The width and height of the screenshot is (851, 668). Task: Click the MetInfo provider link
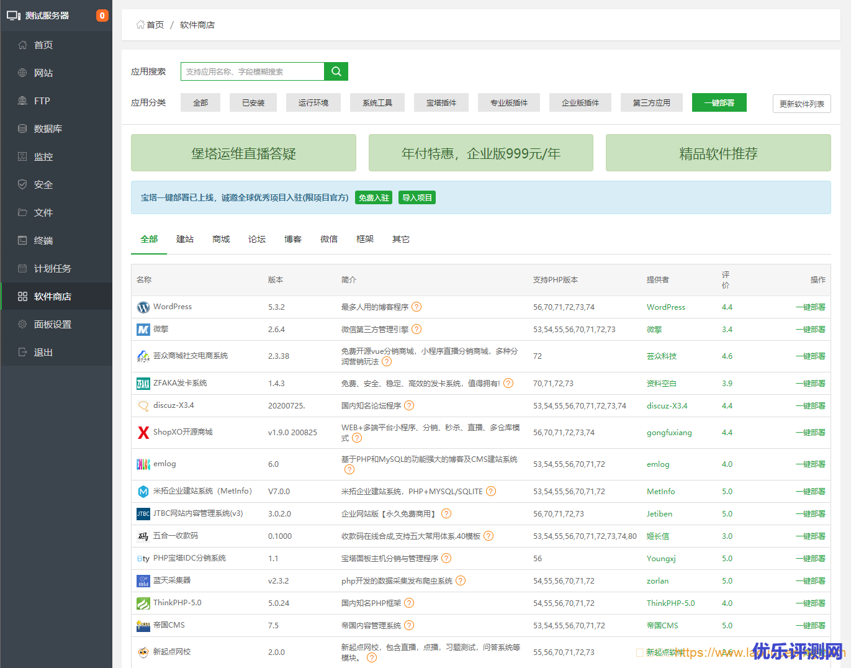tap(660, 491)
